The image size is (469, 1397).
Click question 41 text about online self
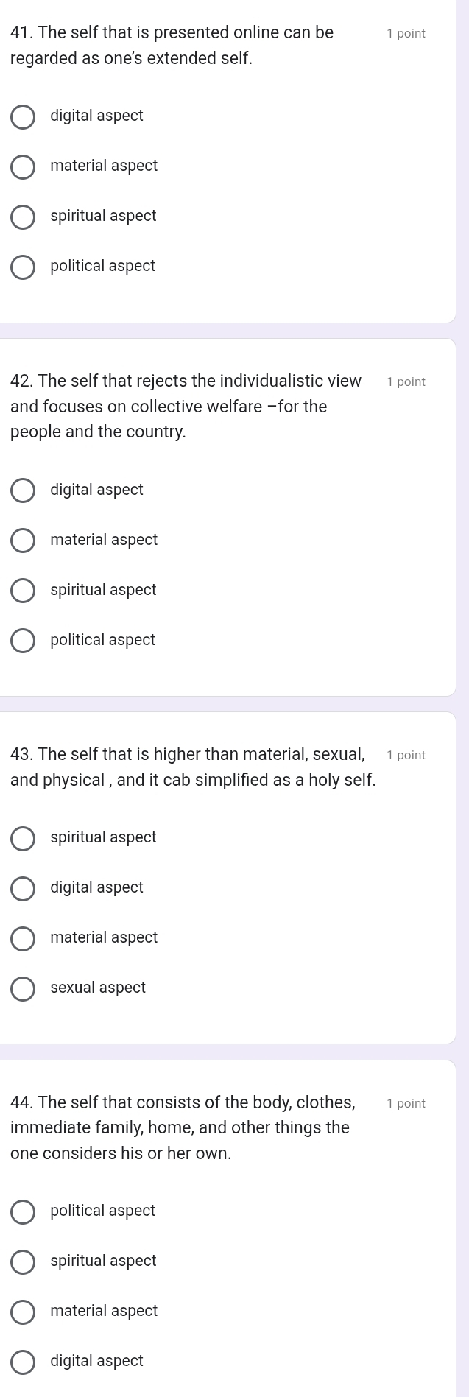tap(172, 46)
